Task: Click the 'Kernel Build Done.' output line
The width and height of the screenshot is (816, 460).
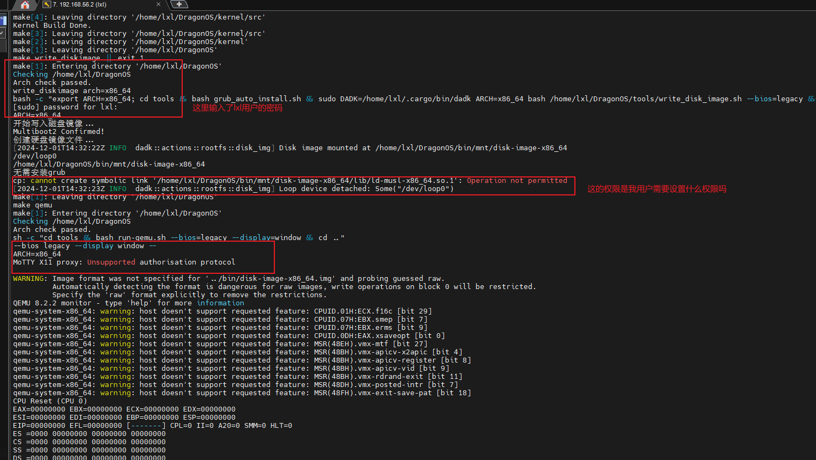Action: coord(52,25)
